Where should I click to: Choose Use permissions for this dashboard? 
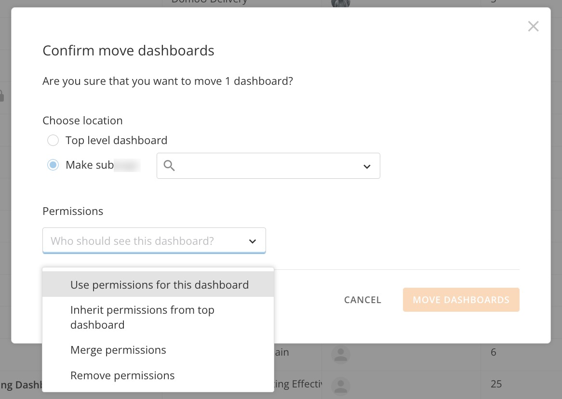[159, 285]
